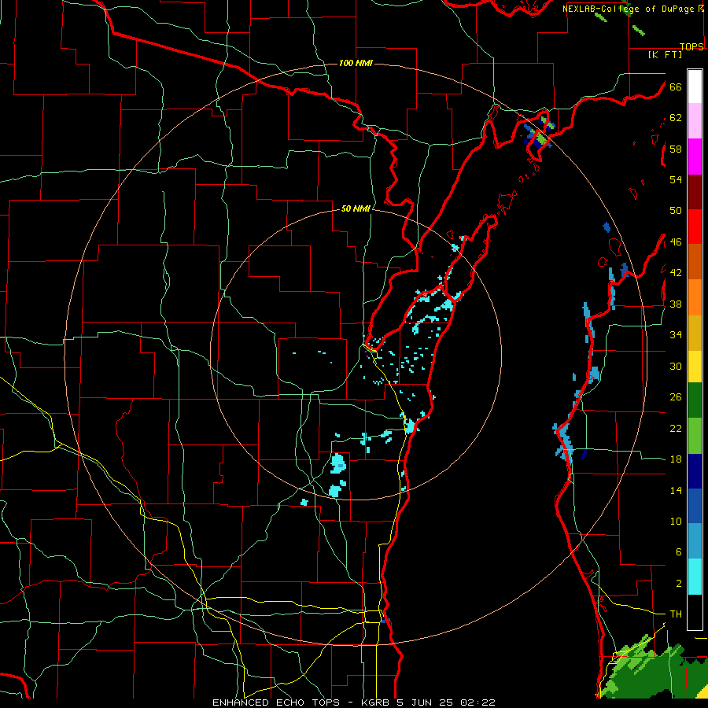The height and width of the screenshot is (708, 708).
Task: Select the bright red legend swatch
Action: (695, 227)
